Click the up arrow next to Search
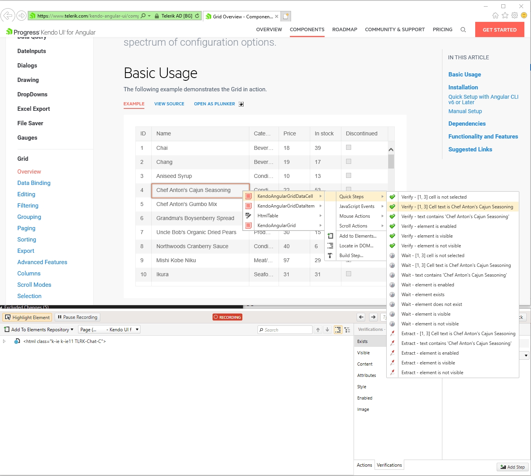The height and width of the screenshot is (476, 531). (x=318, y=330)
